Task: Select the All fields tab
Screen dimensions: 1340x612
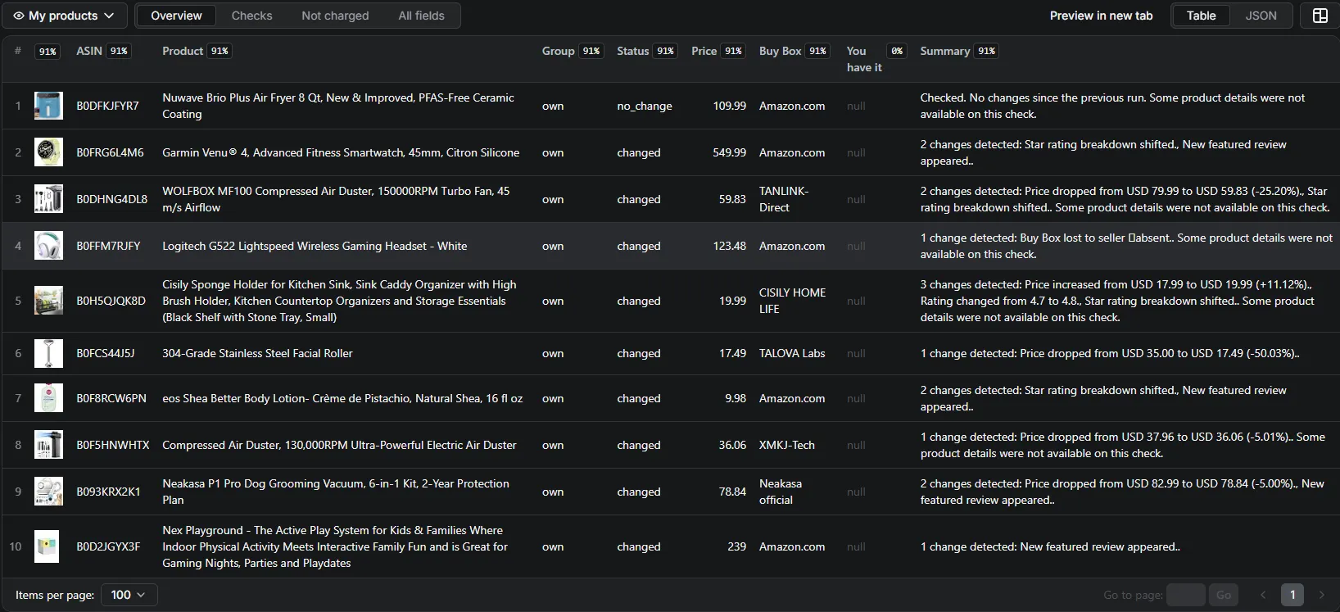Action: tap(421, 16)
